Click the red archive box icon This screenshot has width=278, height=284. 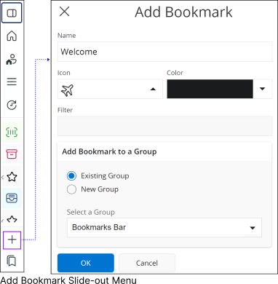click(x=12, y=154)
